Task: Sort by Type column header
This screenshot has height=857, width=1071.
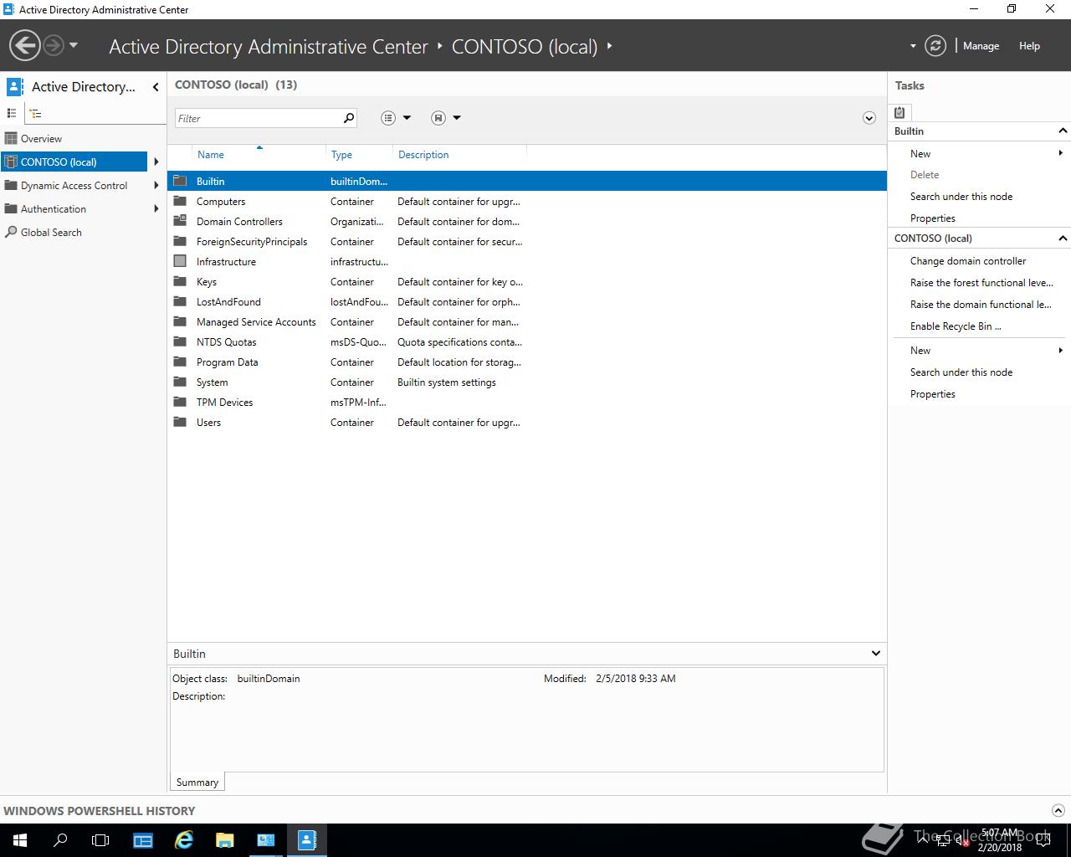Action: (x=341, y=155)
